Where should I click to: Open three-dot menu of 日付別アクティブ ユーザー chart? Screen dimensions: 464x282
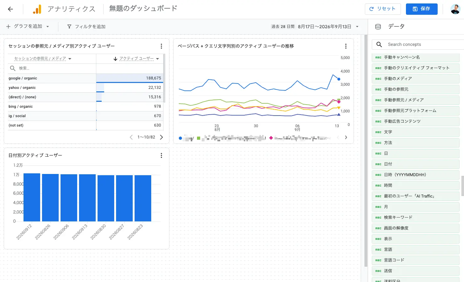click(x=161, y=155)
